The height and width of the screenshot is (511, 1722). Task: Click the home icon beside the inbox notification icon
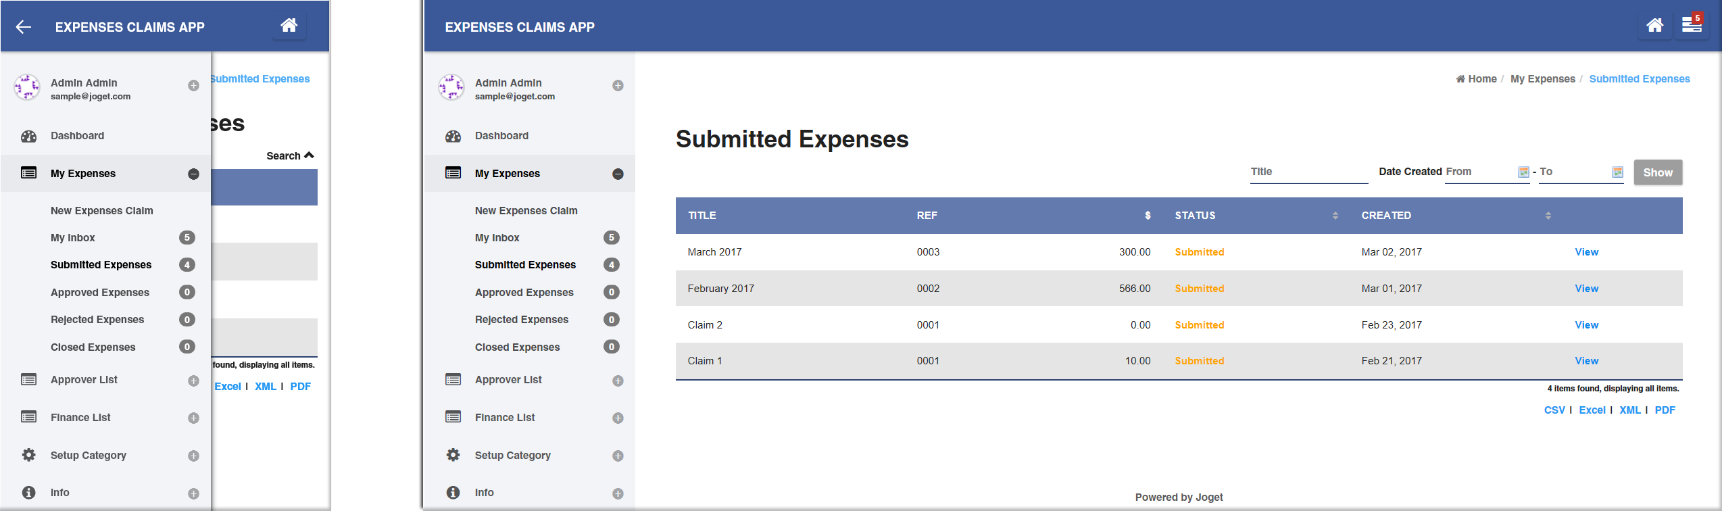(1654, 26)
